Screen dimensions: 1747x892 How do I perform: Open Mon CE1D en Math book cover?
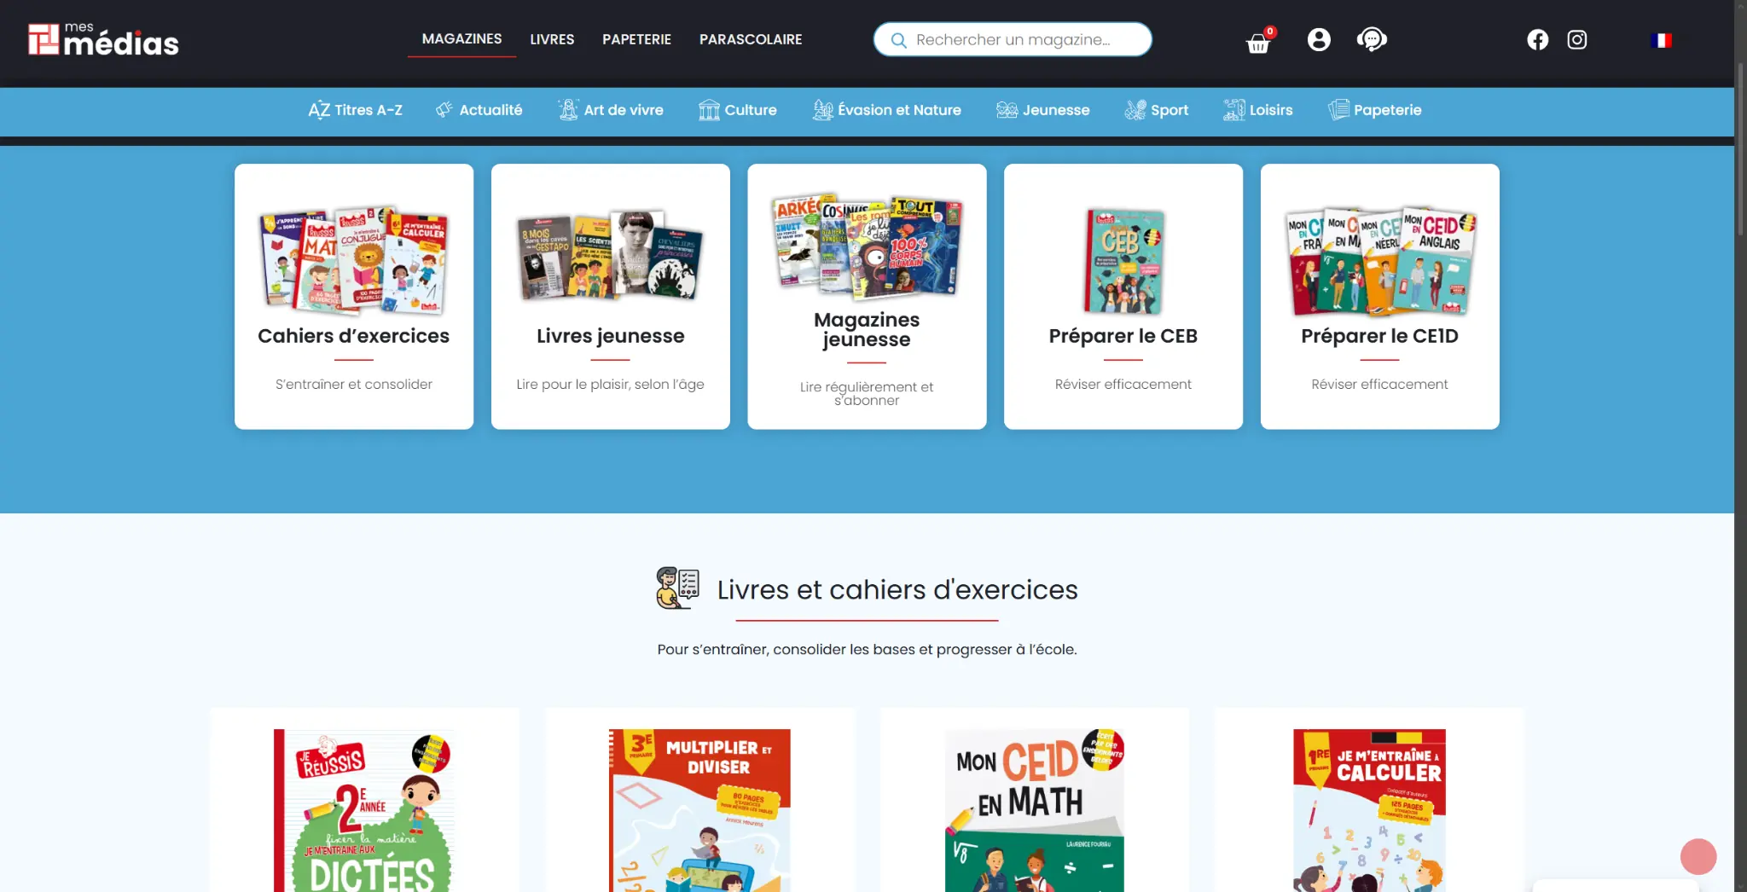click(1034, 810)
